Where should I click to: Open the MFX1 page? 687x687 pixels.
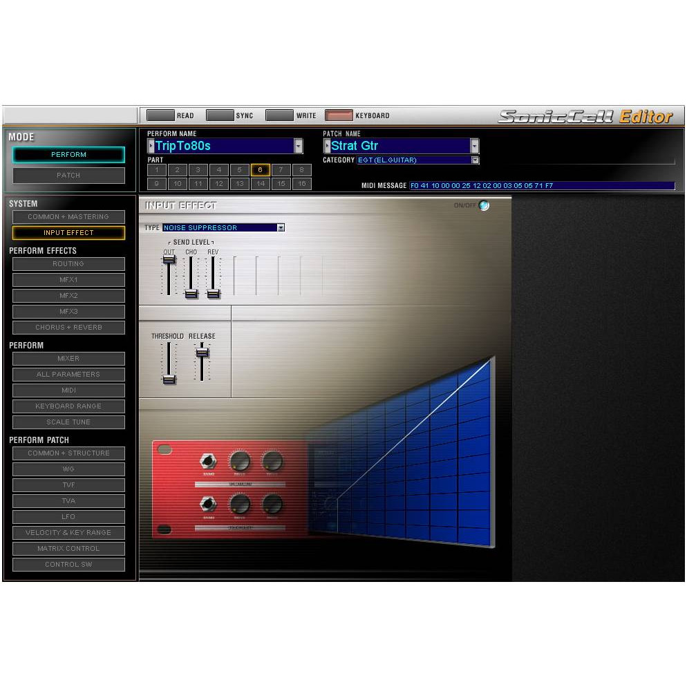pyautogui.click(x=69, y=279)
